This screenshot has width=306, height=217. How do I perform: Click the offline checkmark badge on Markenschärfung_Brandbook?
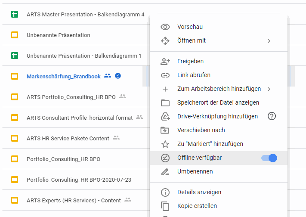(118, 76)
